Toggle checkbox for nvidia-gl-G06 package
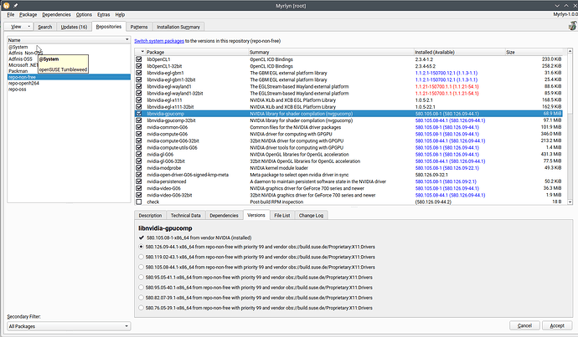 click(139, 155)
